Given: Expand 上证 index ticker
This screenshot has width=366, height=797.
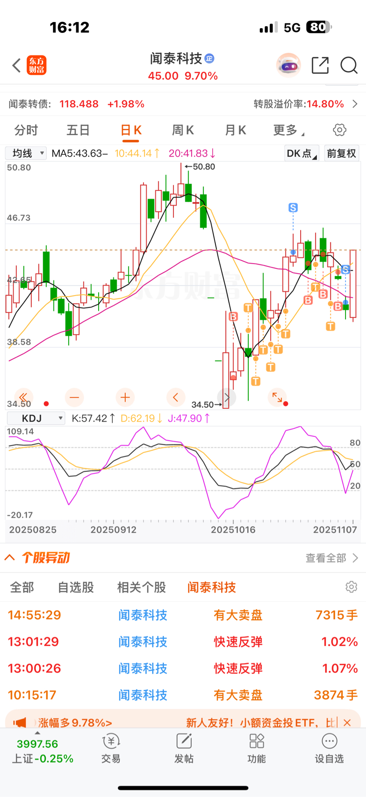Looking at the screenshot, I should click(42, 748).
